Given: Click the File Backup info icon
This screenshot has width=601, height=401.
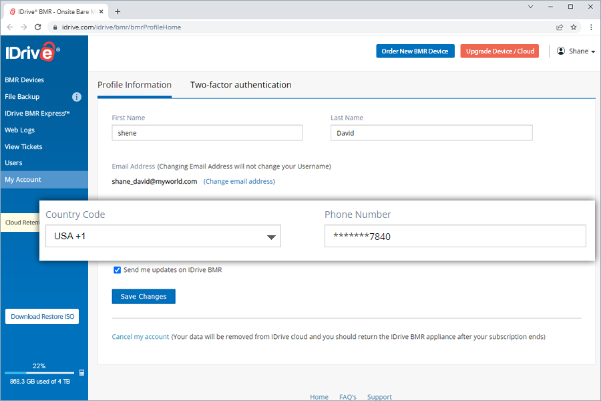Looking at the screenshot, I should tap(77, 97).
